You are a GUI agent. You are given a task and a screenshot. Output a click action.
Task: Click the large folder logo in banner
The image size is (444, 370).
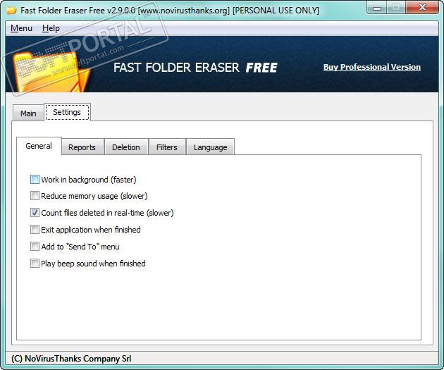pos(51,72)
